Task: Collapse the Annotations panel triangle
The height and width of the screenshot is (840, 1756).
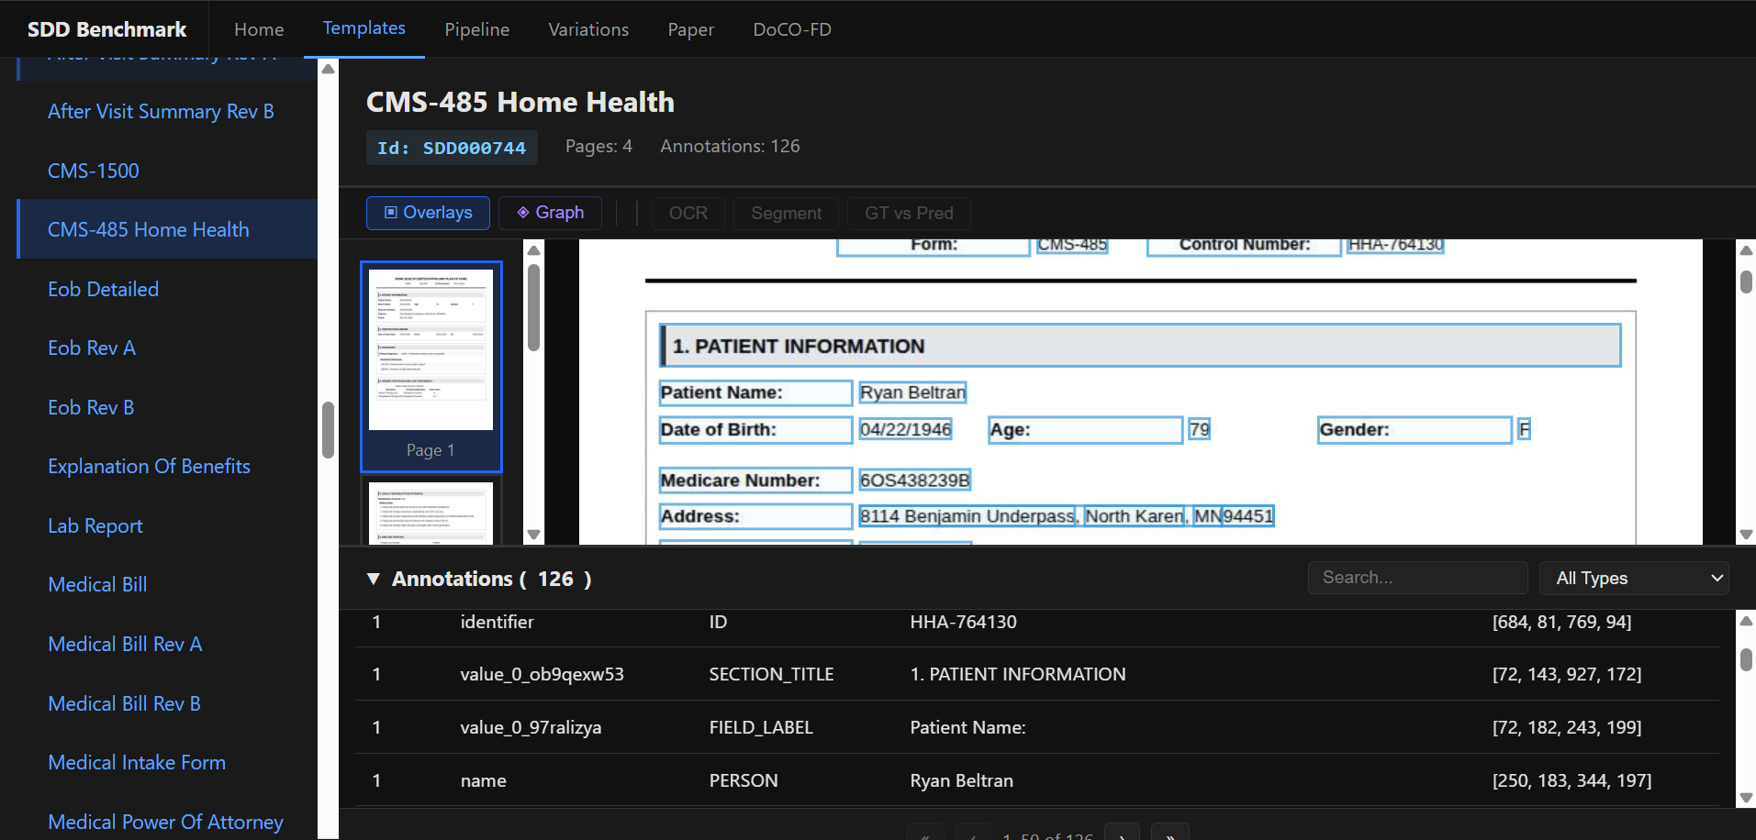Action: click(374, 579)
